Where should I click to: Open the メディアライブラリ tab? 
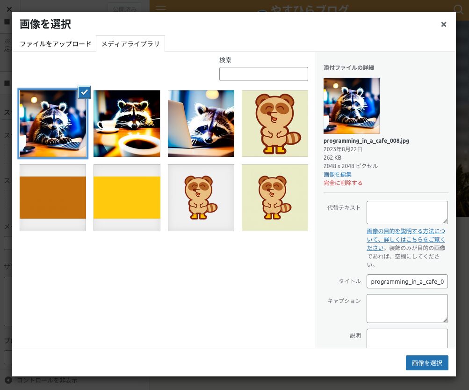tap(130, 44)
